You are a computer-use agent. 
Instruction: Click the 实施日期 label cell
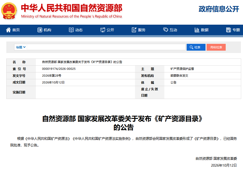(x=21, y=92)
